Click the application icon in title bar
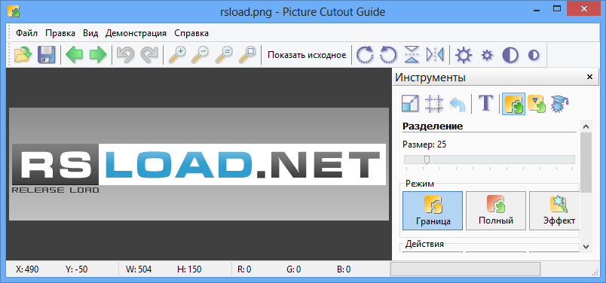Image resolution: width=606 pixels, height=283 pixels. 14,11
